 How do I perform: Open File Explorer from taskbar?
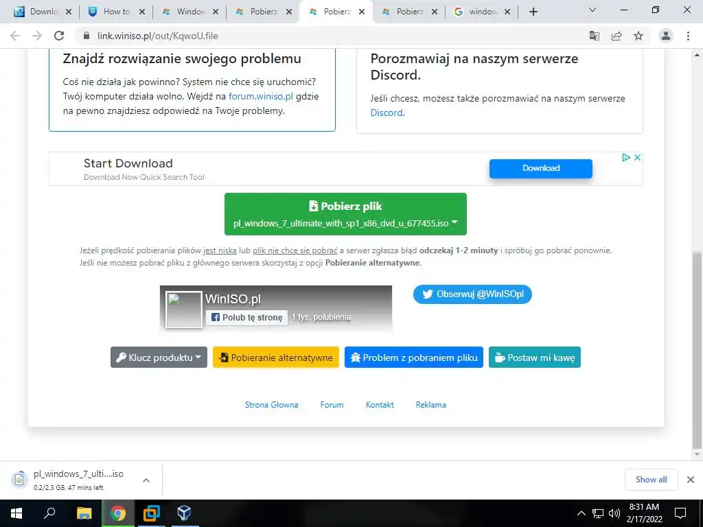[84, 513]
